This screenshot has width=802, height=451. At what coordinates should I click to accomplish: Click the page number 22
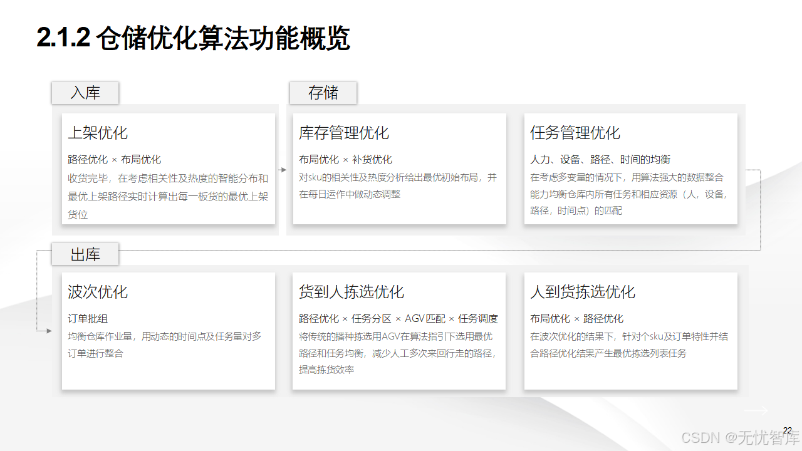coord(788,431)
